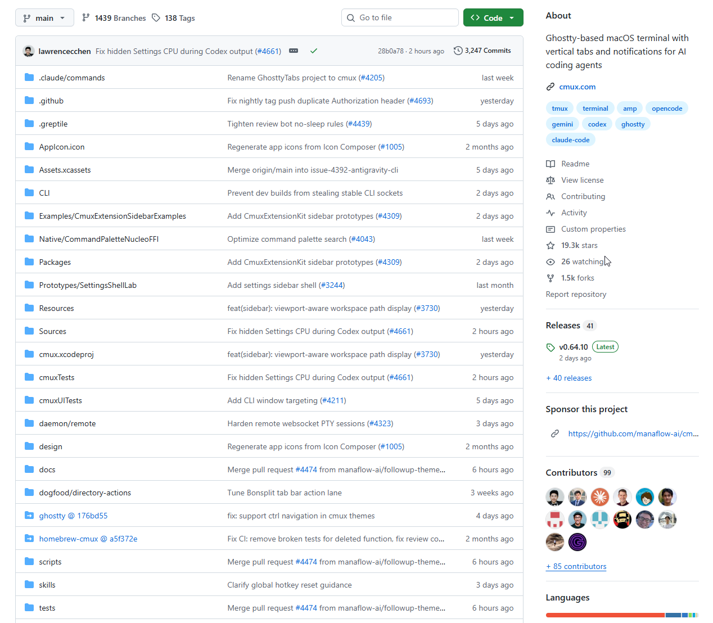Click the submodule icon beside homebrew-cmux
Image resolution: width=713 pixels, height=623 pixels.
tap(29, 538)
